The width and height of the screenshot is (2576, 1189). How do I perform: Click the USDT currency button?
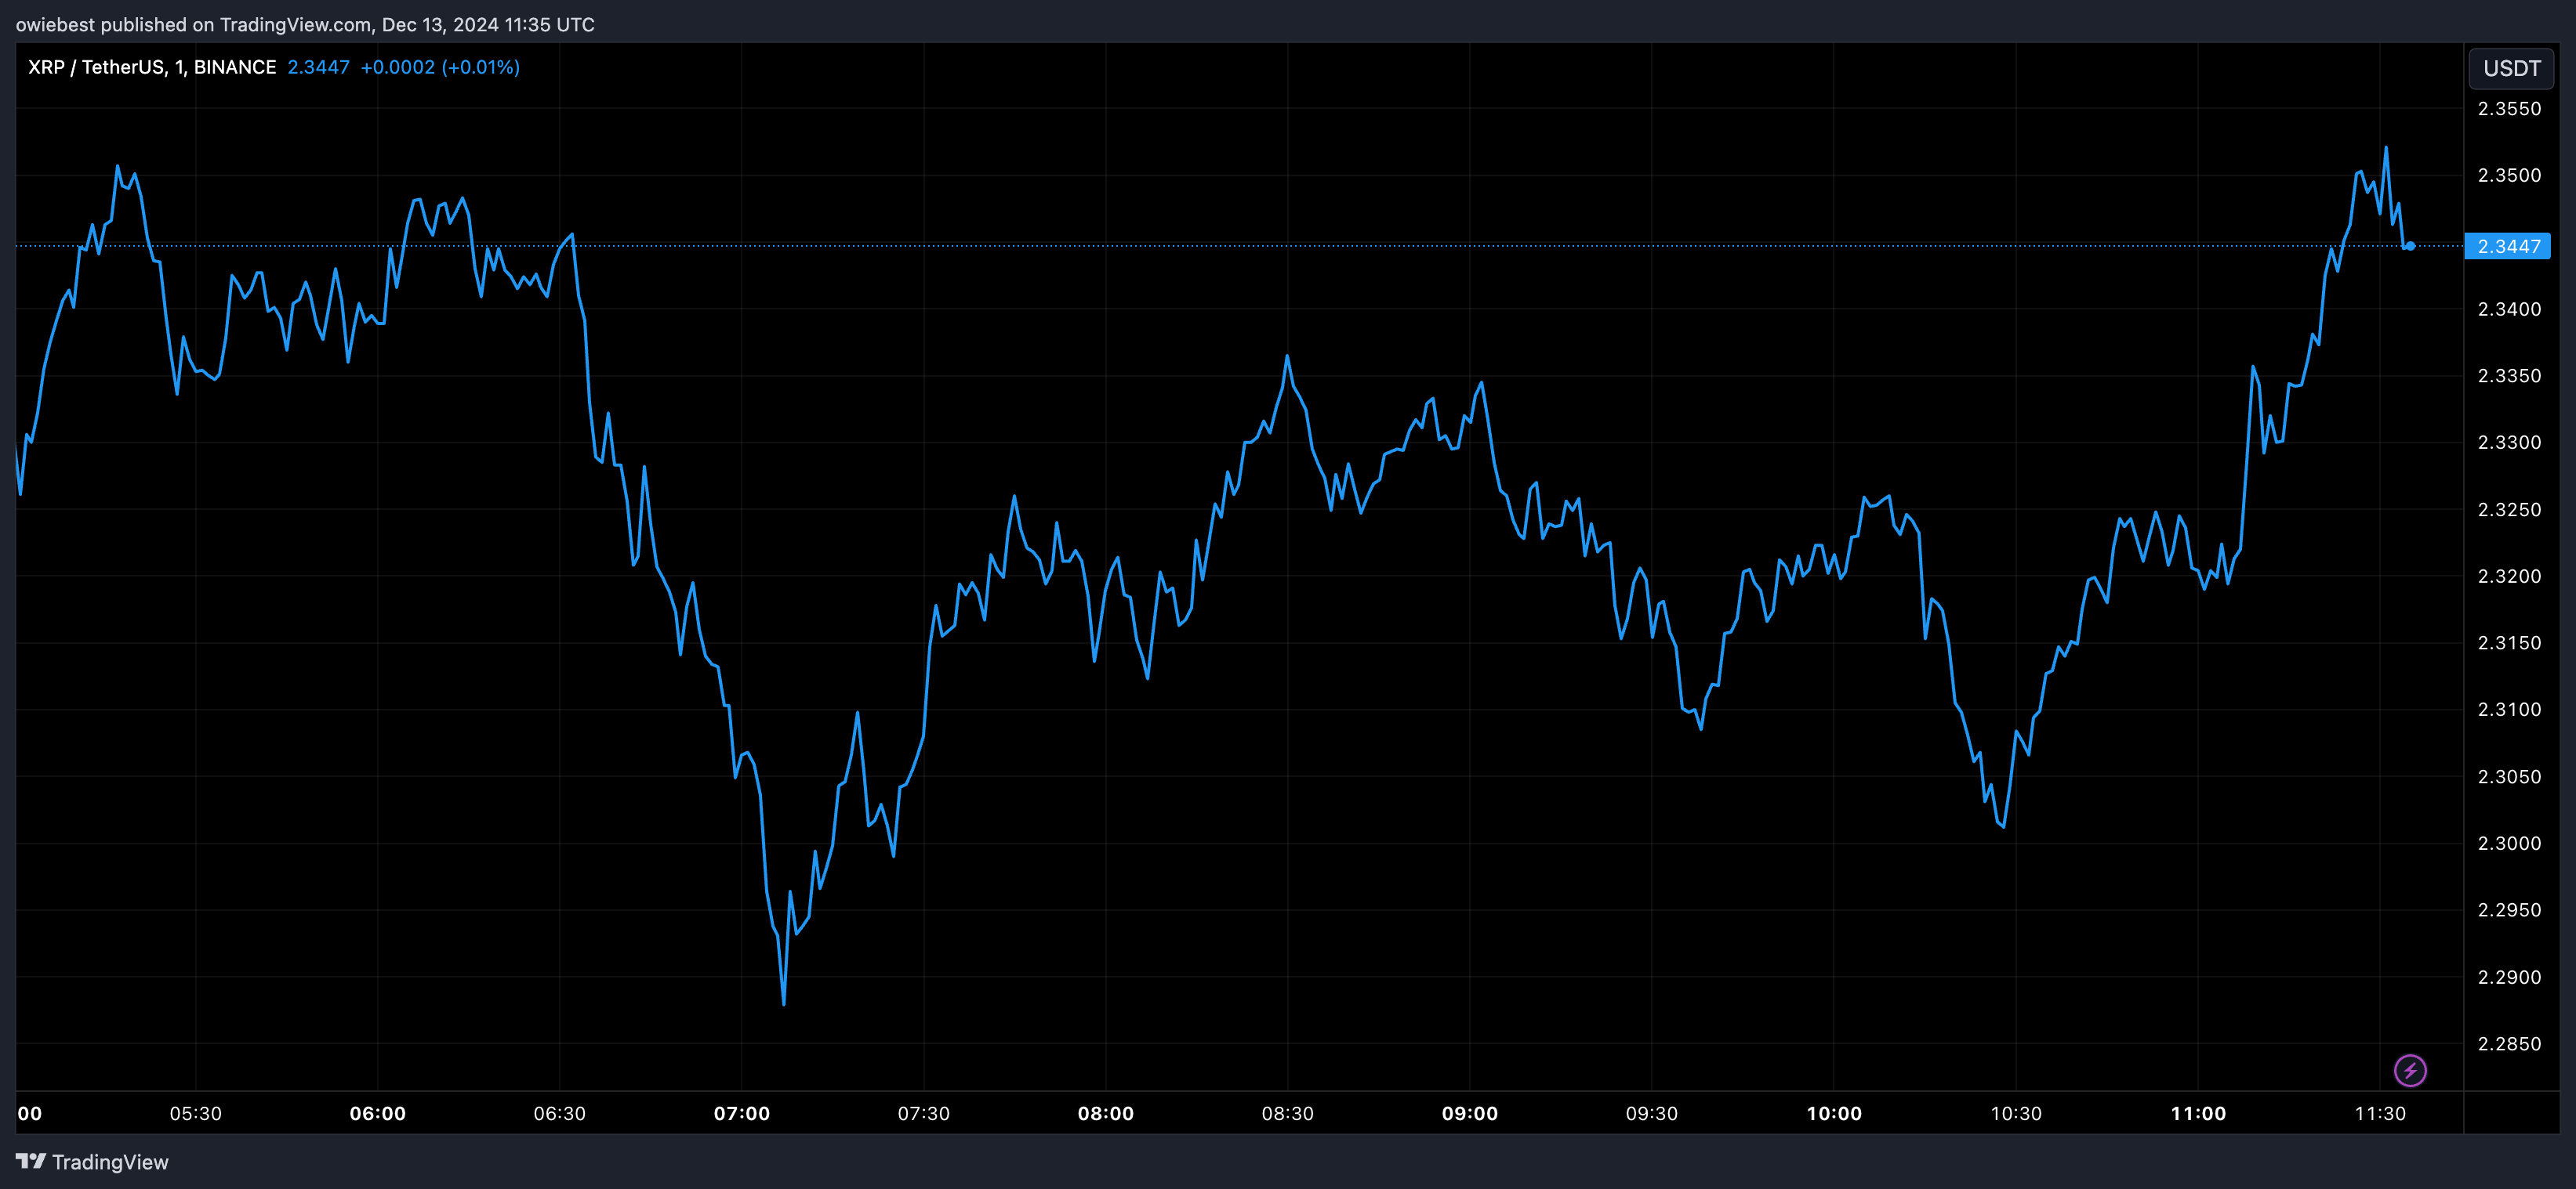[x=2511, y=68]
